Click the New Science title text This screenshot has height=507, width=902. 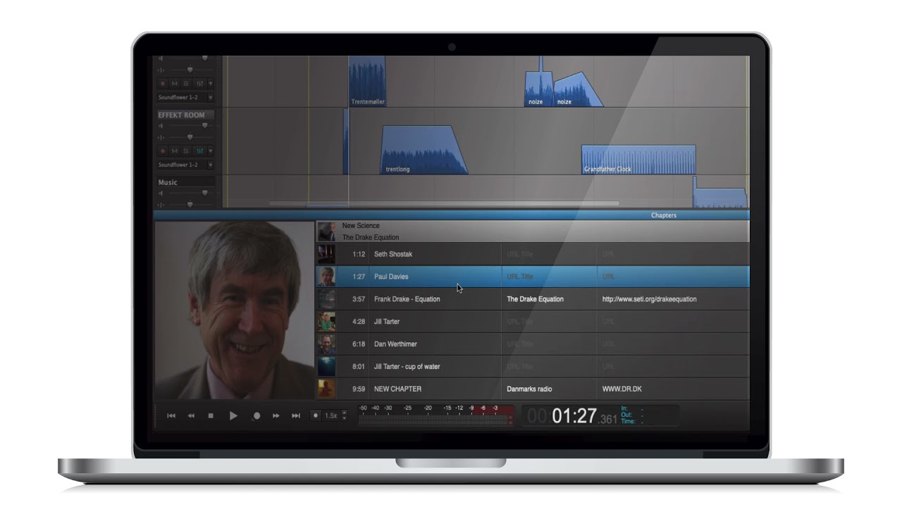[x=361, y=226]
